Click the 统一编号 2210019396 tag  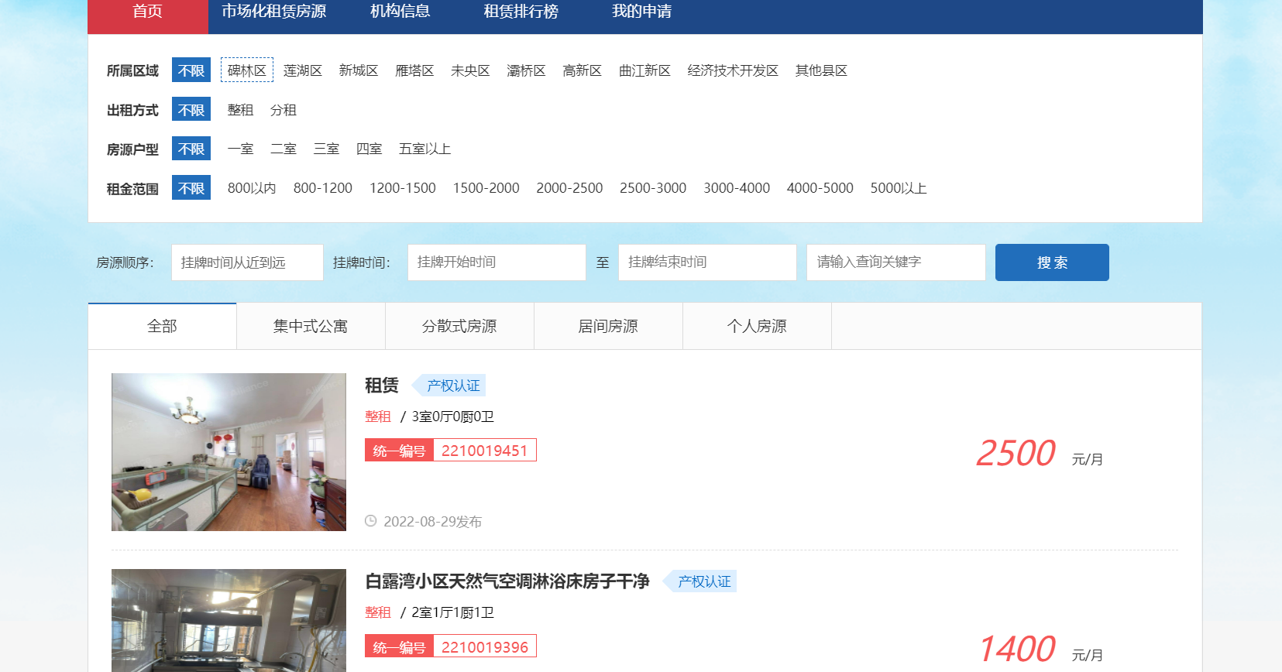coord(450,646)
